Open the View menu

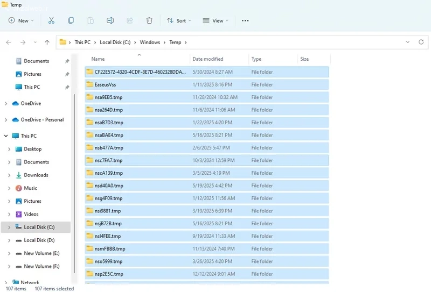click(215, 20)
